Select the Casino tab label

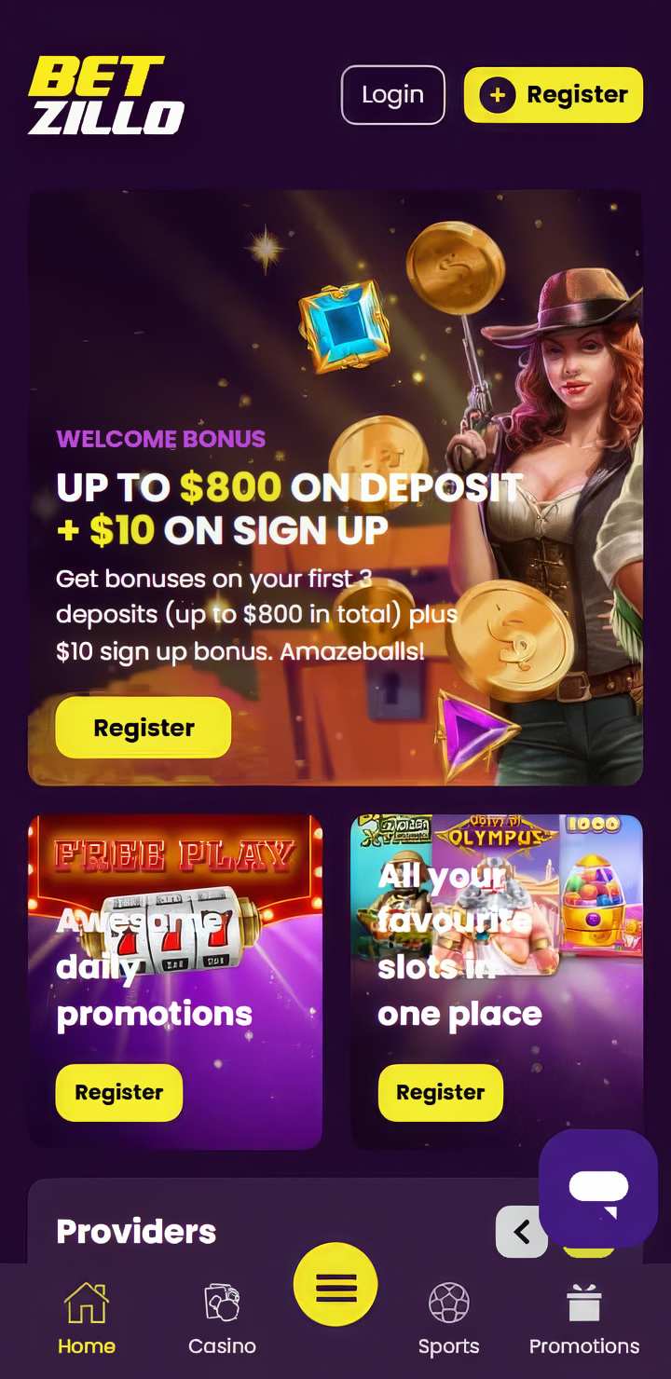coord(222,1346)
